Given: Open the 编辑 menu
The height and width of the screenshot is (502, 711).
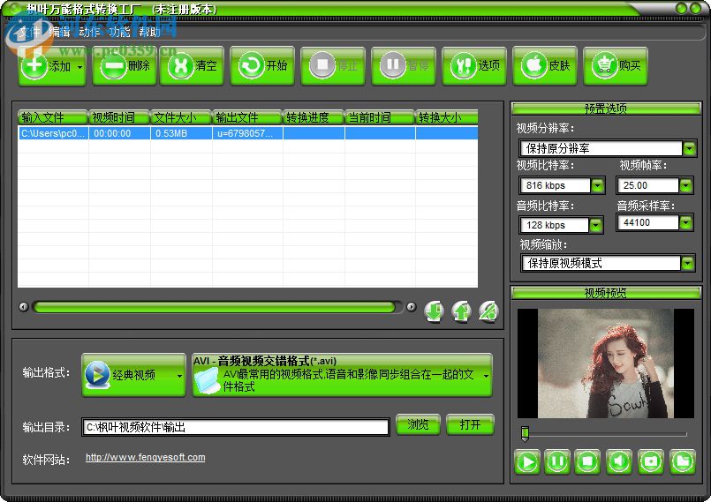Looking at the screenshot, I should pos(60,32).
